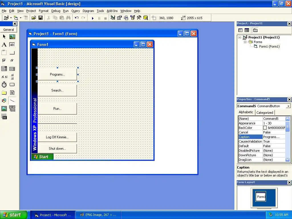Select the CheckBox control tool
Viewport: 292px width, 219px height.
[4, 61]
